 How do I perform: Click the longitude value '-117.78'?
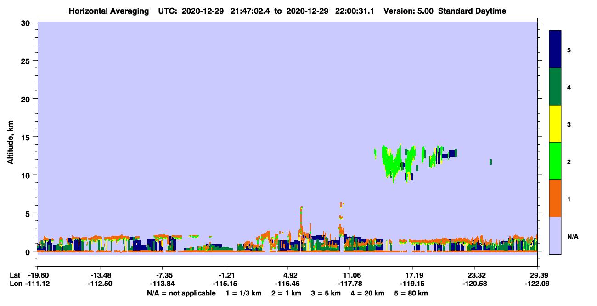click(x=350, y=284)
